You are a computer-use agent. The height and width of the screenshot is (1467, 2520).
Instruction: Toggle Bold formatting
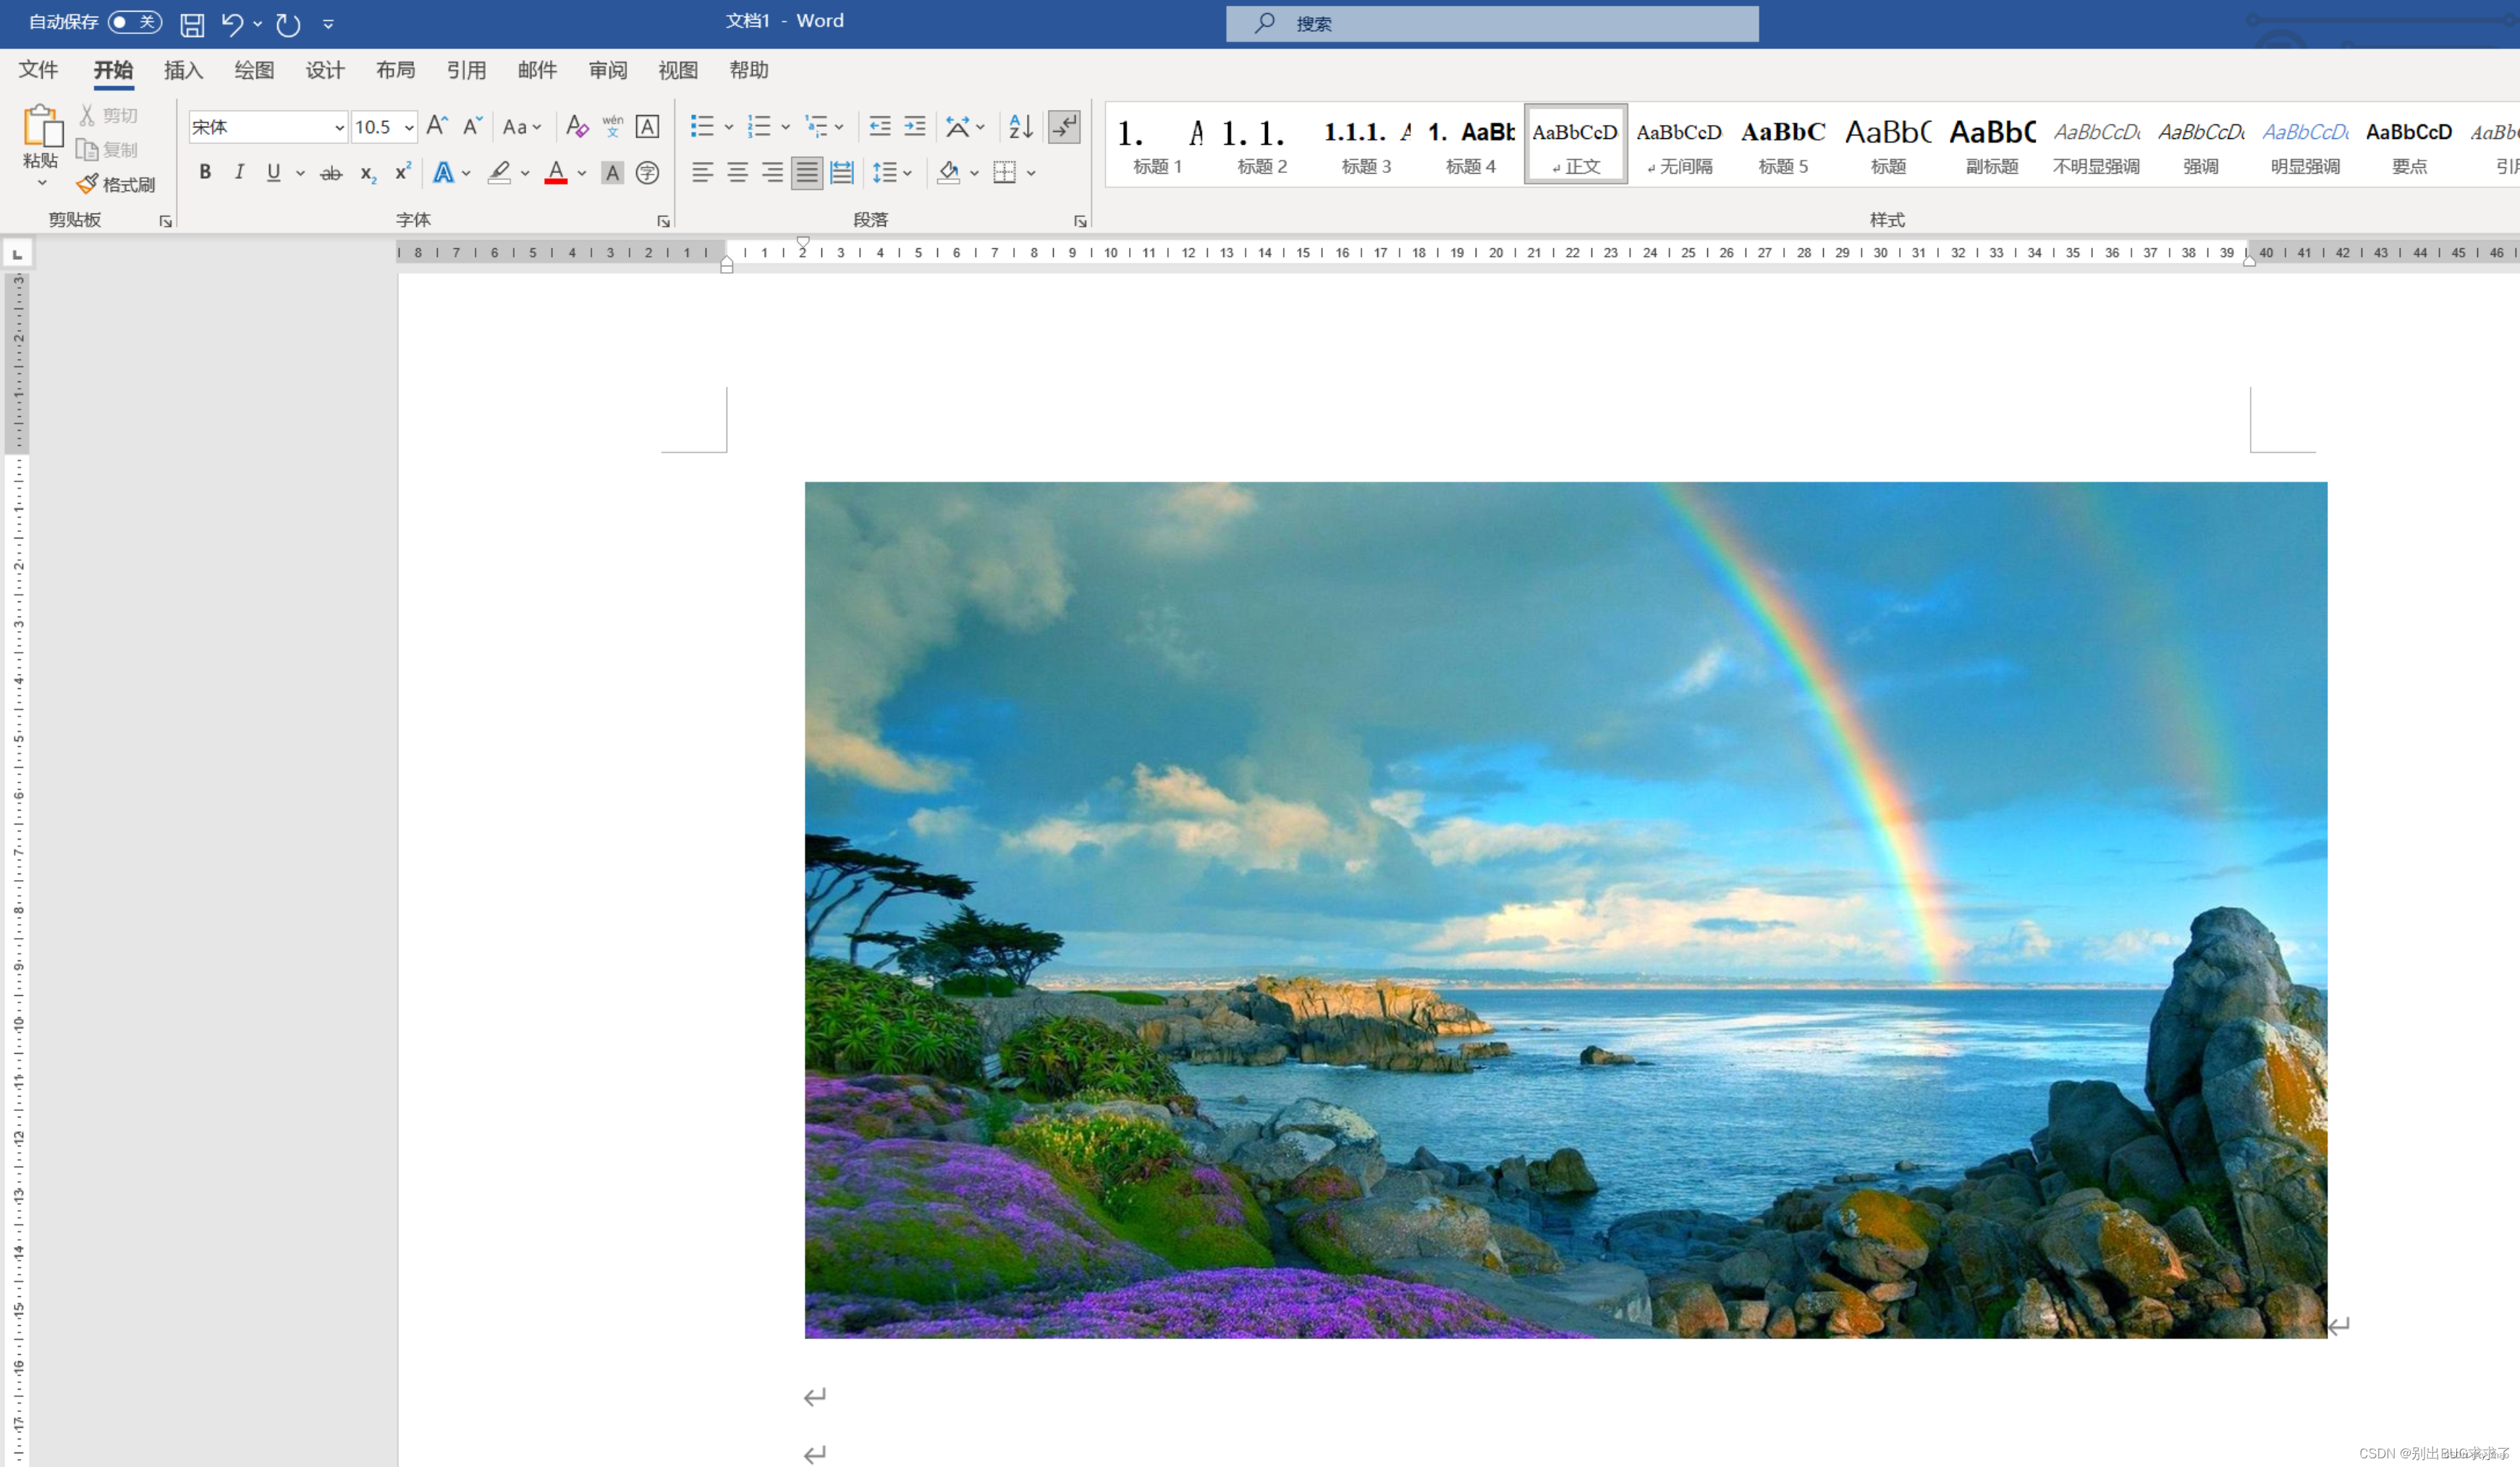click(x=205, y=172)
